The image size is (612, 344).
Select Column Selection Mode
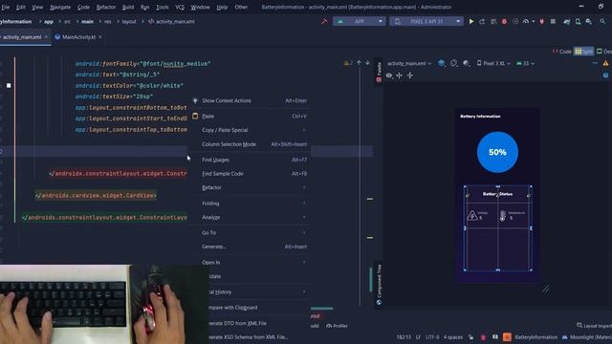[x=250, y=144]
